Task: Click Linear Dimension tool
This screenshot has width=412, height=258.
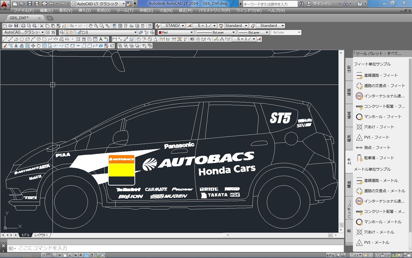Action: tap(114, 39)
